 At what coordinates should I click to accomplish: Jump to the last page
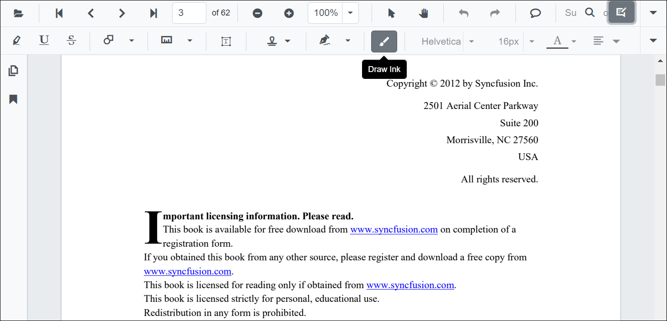point(153,13)
